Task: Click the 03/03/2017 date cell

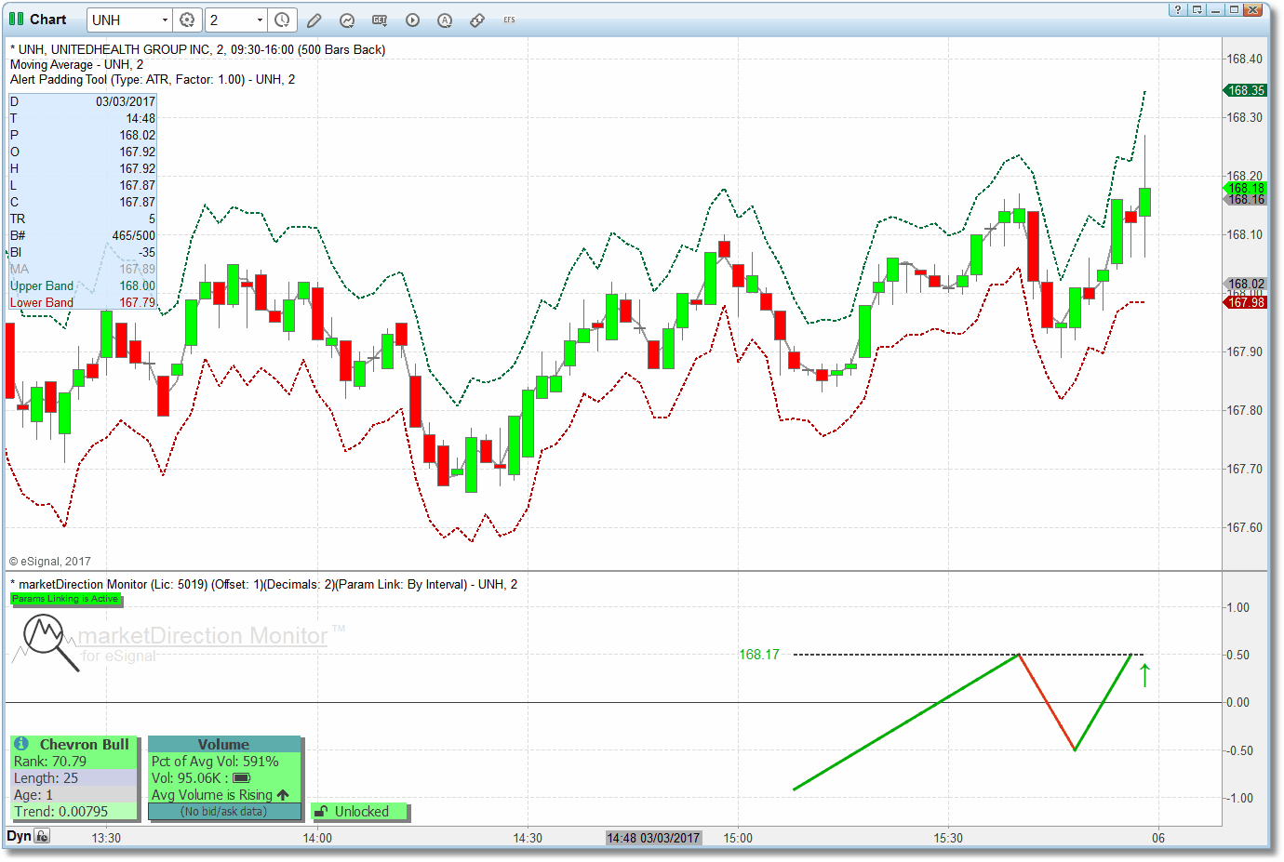Action: pos(126,101)
